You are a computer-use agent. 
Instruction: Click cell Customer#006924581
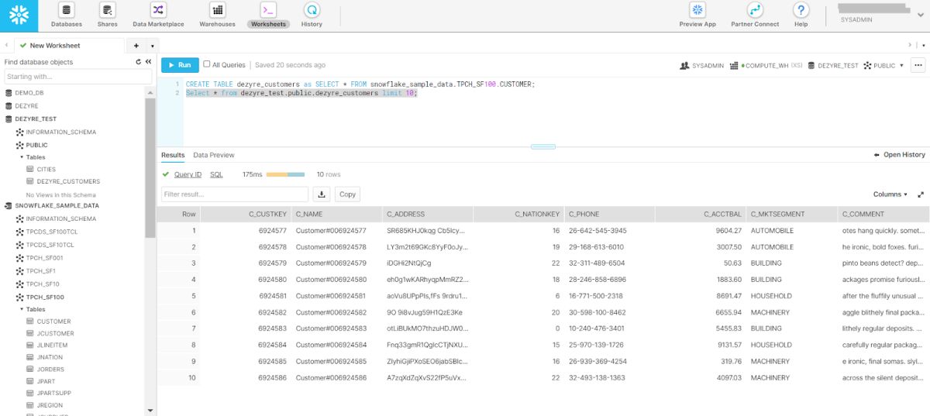[x=331, y=296]
